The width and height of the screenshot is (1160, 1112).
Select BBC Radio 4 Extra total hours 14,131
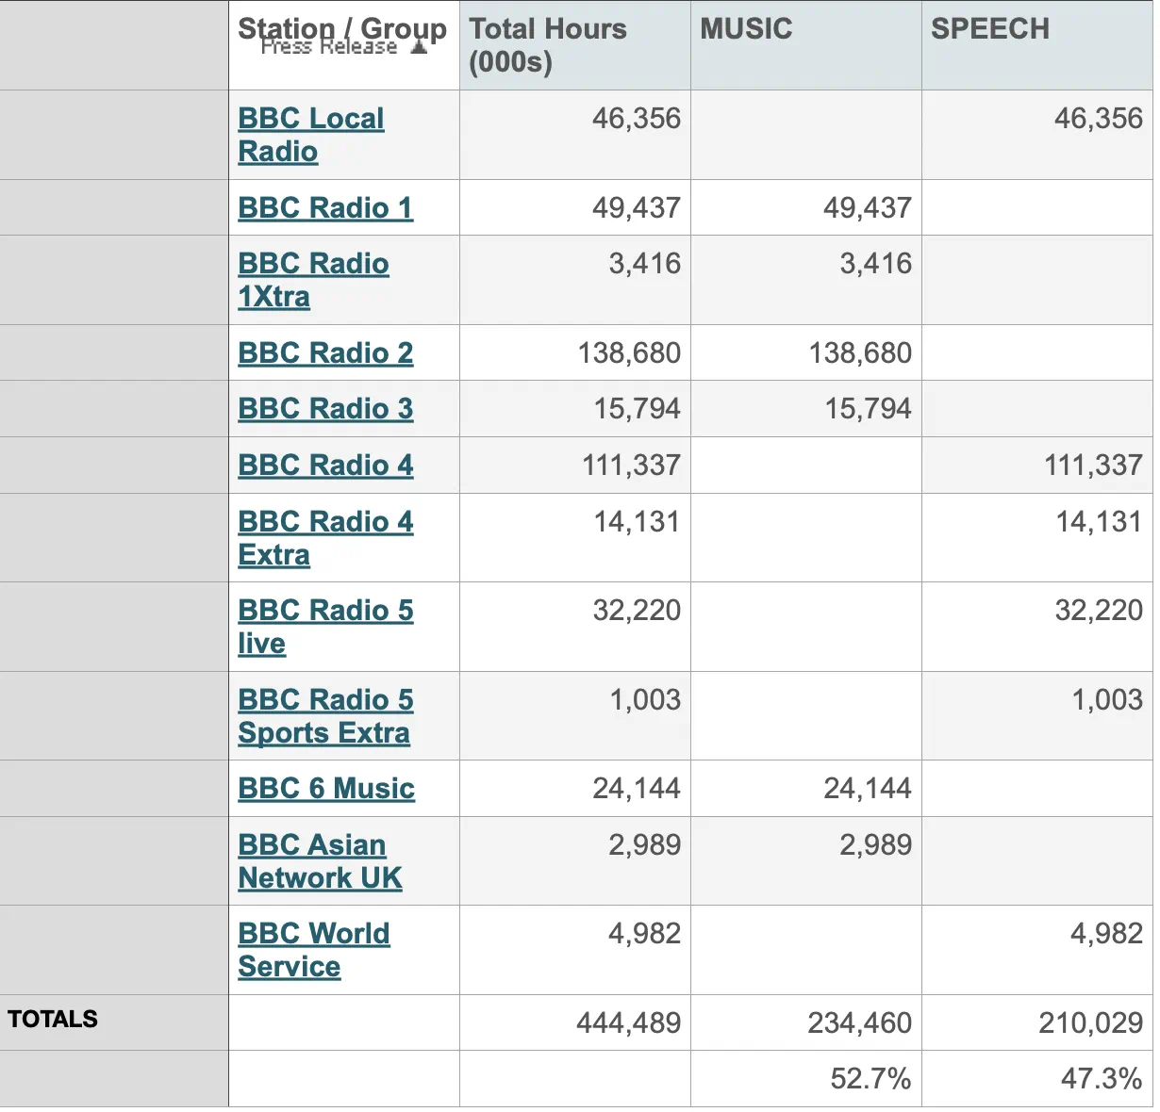(638, 521)
